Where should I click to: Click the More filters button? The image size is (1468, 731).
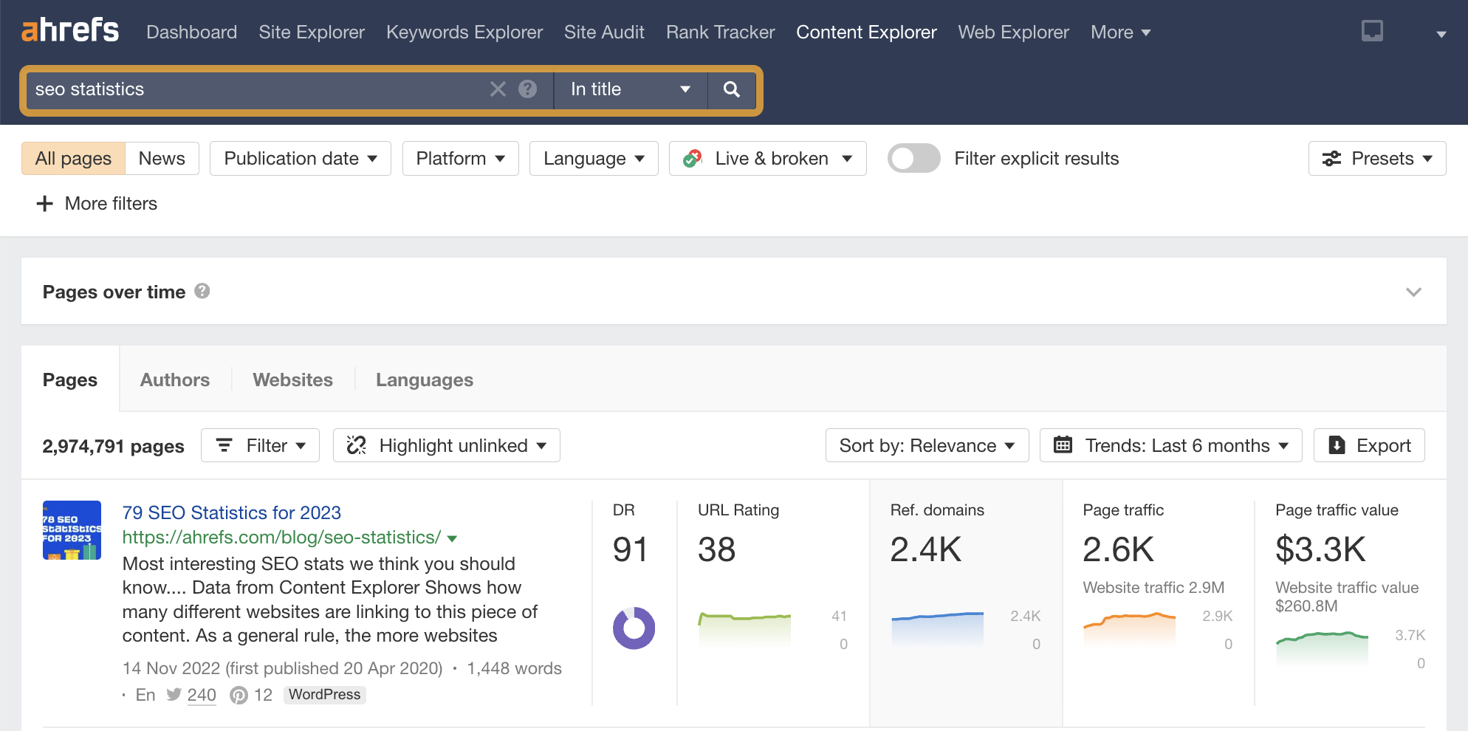96,204
